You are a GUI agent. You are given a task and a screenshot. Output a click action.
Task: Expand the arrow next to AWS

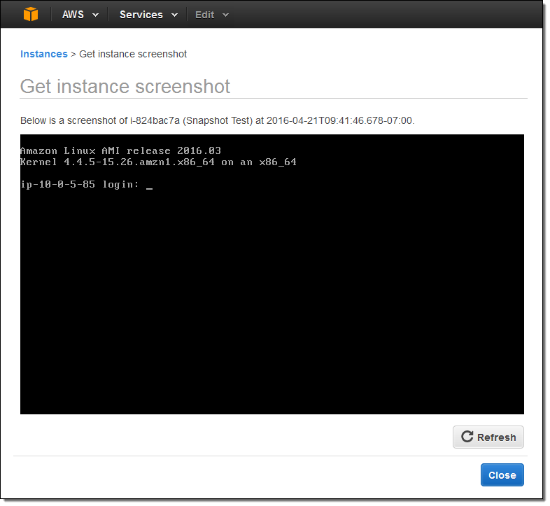(95, 15)
